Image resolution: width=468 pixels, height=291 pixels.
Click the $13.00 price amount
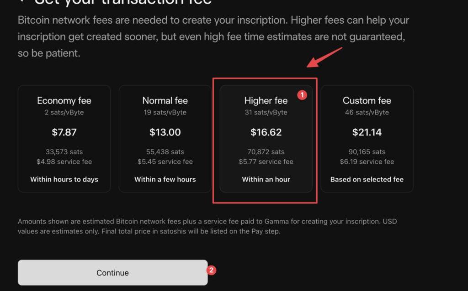click(x=165, y=132)
